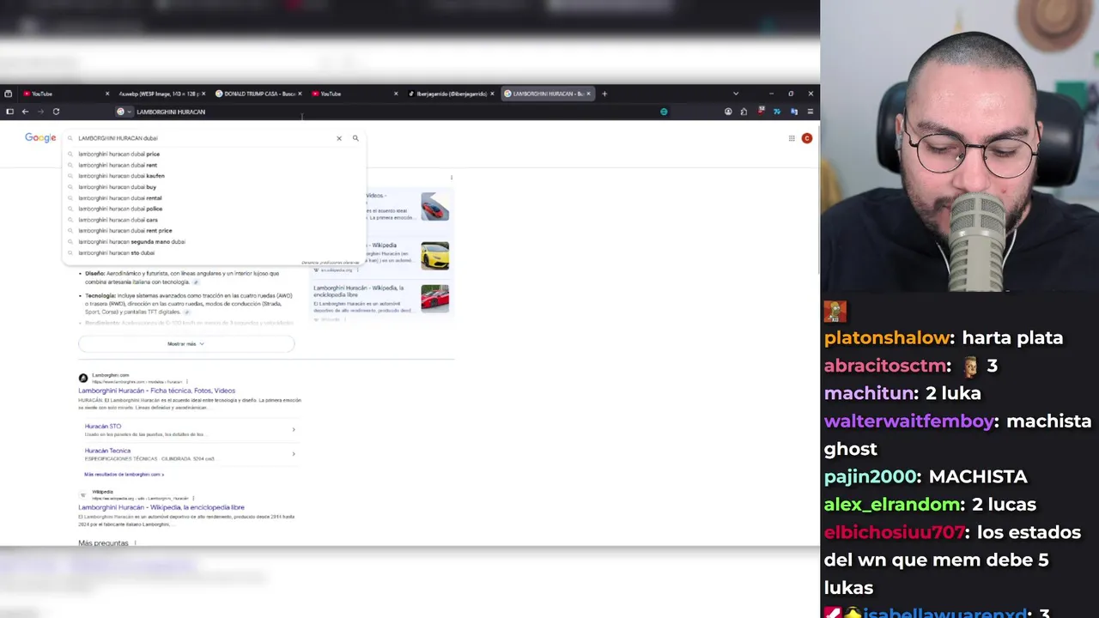Click the teal globe icon in address bar
Image resolution: width=1099 pixels, height=618 pixels.
pos(664,112)
